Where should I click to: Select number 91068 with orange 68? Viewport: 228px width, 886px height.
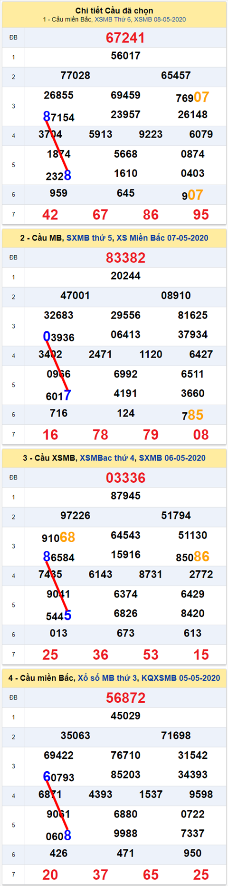tap(58, 538)
